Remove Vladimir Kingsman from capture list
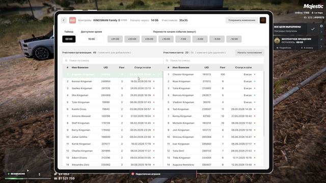326x183 pixels. point(213,102)
